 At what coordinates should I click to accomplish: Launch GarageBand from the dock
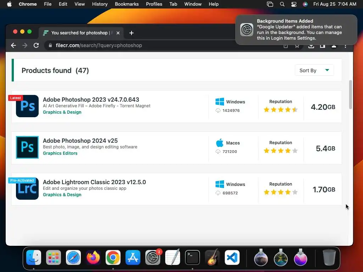(212, 257)
